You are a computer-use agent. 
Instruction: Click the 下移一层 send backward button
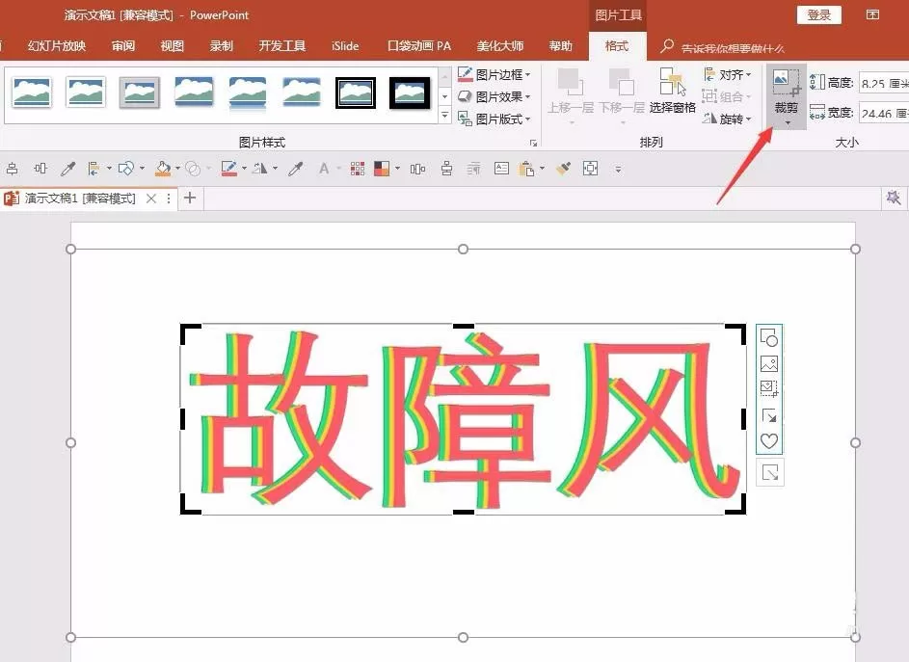tap(622, 94)
